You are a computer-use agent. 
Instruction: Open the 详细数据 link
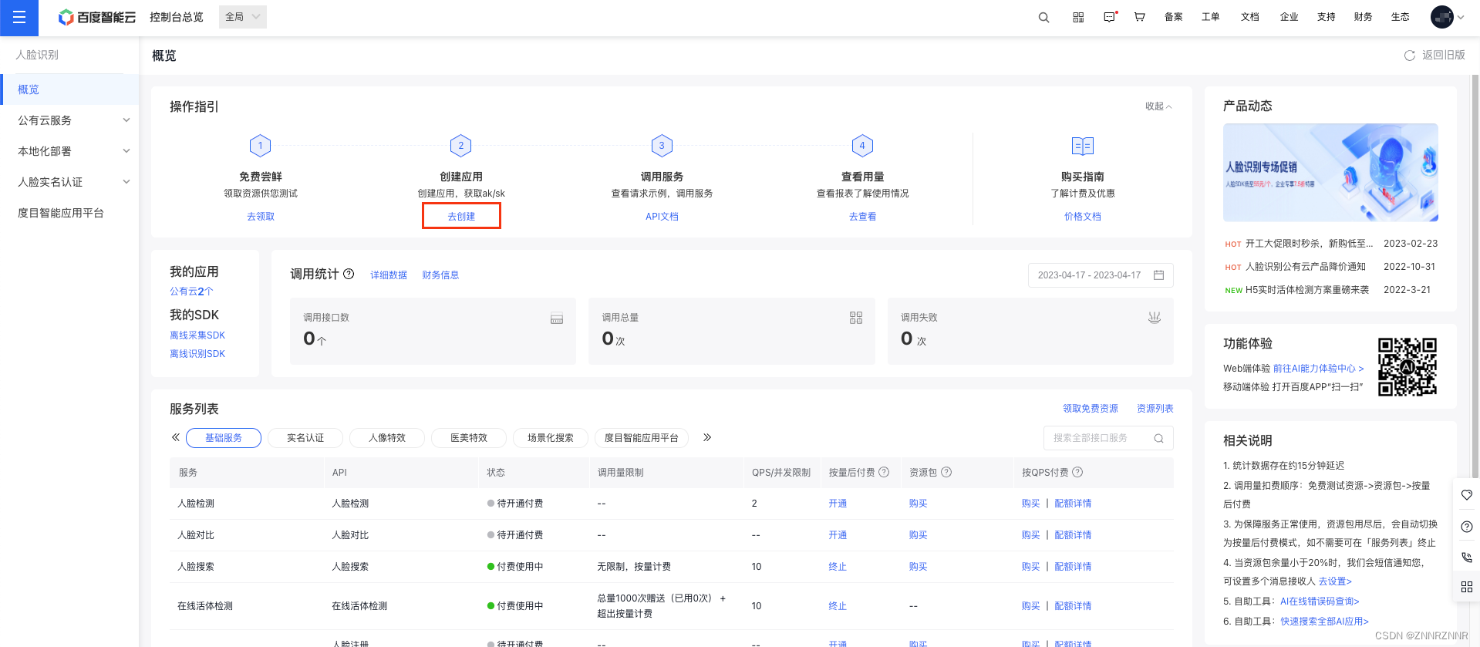coord(389,275)
